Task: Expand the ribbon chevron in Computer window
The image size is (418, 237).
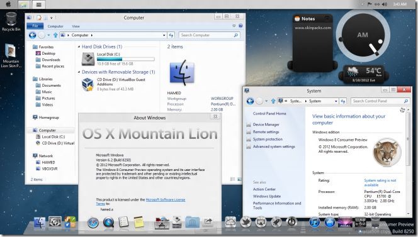Action: click(x=234, y=26)
